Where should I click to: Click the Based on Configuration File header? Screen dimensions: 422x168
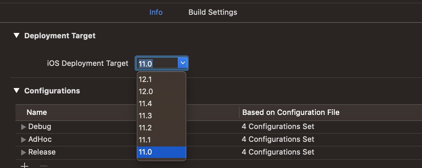(x=291, y=112)
